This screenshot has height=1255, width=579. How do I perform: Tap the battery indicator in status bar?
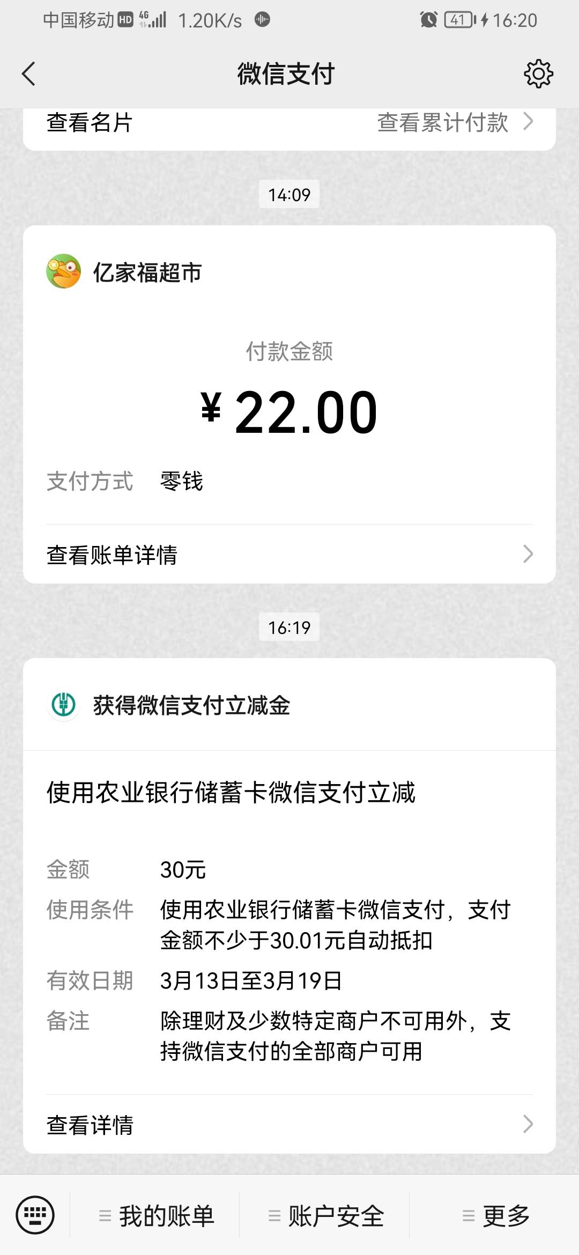pos(459,20)
